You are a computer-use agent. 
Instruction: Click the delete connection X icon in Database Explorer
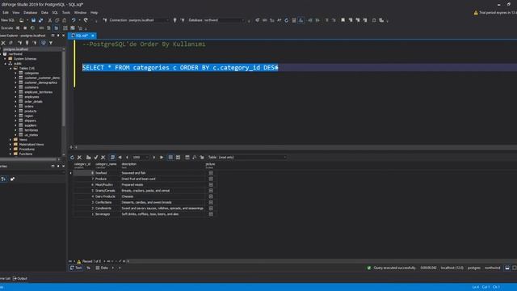coord(3,43)
